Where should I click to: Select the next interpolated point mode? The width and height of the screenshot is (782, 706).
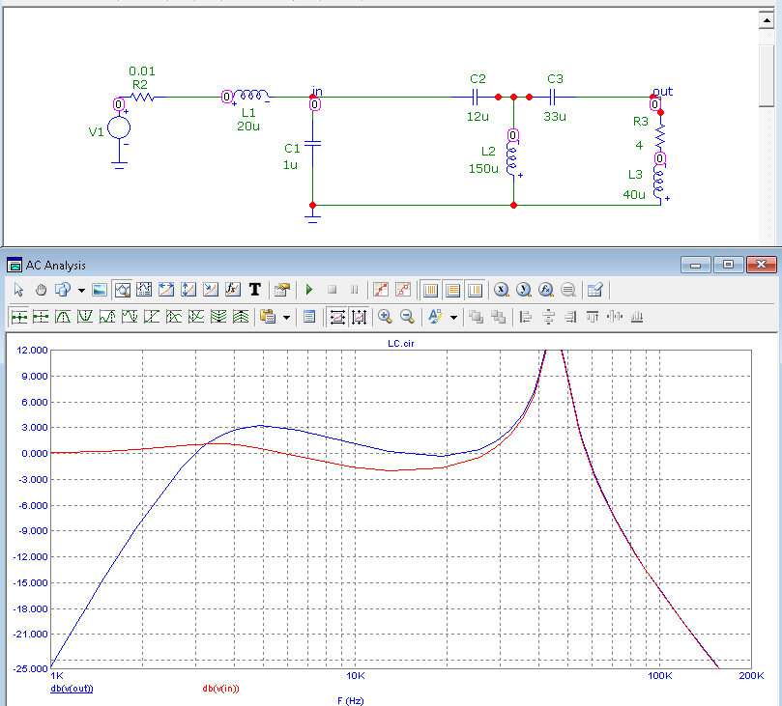click(41, 317)
